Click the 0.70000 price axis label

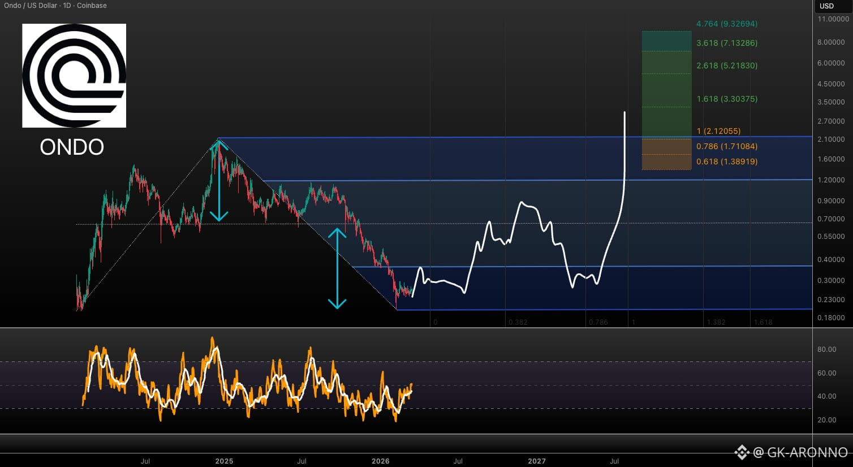(x=831, y=219)
